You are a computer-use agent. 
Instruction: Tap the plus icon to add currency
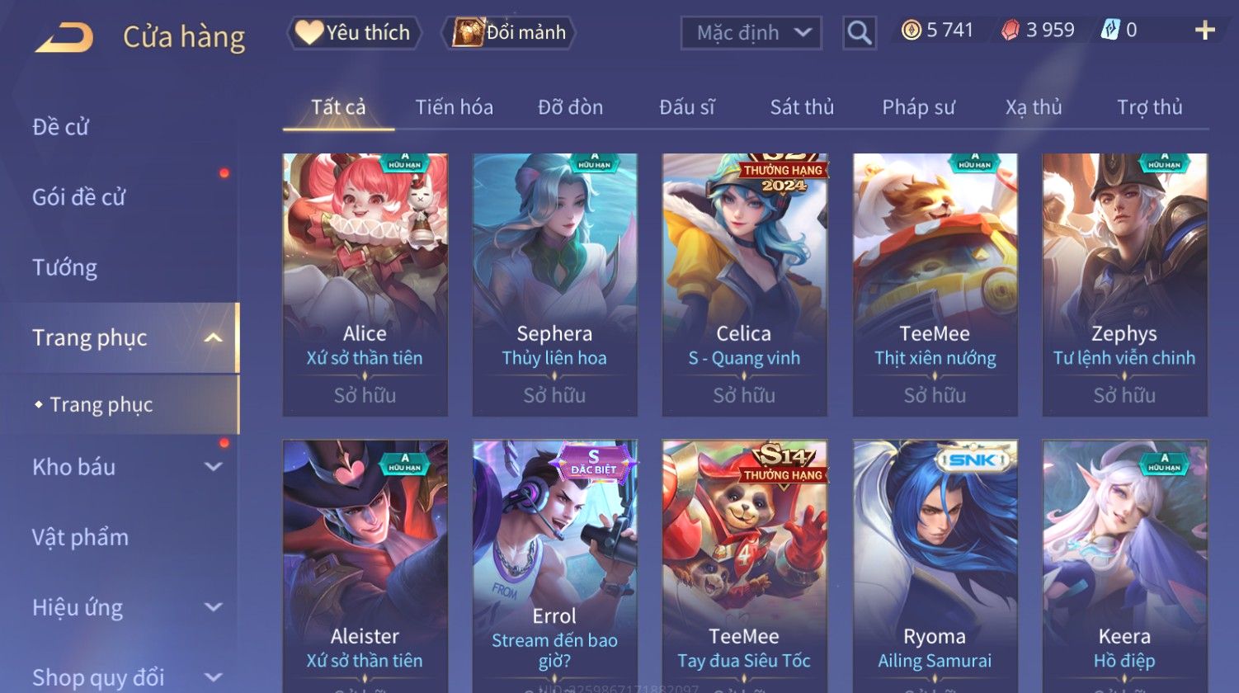coord(1204,31)
